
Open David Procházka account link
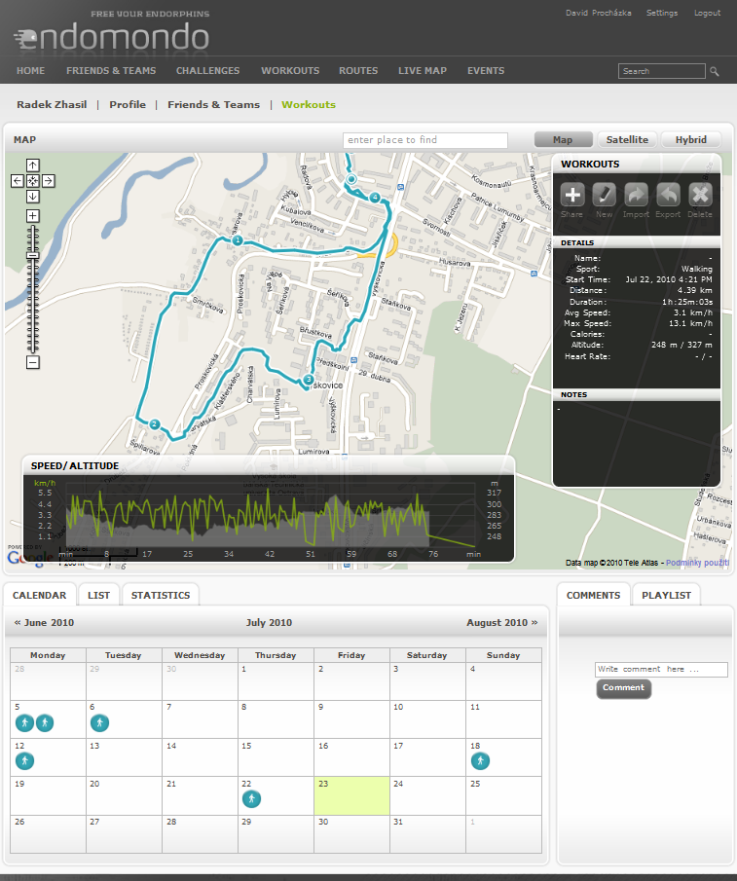tap(598, 13)
